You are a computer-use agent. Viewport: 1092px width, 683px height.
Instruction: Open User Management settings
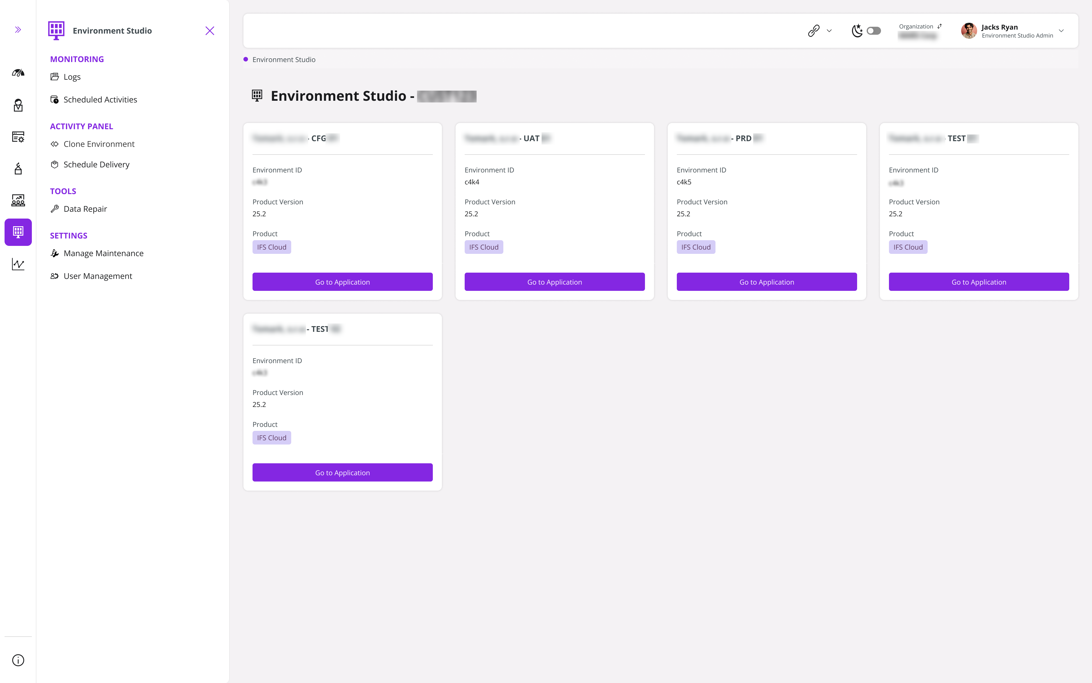tap(98, 276)
